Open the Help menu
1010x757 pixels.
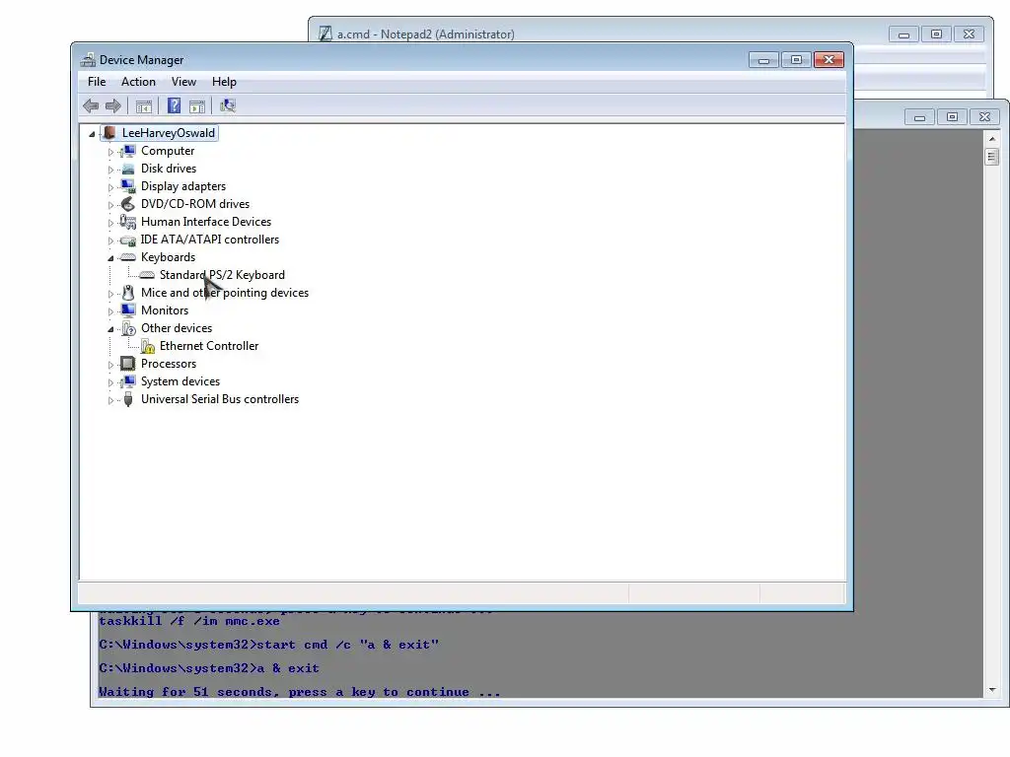[224, 82]
